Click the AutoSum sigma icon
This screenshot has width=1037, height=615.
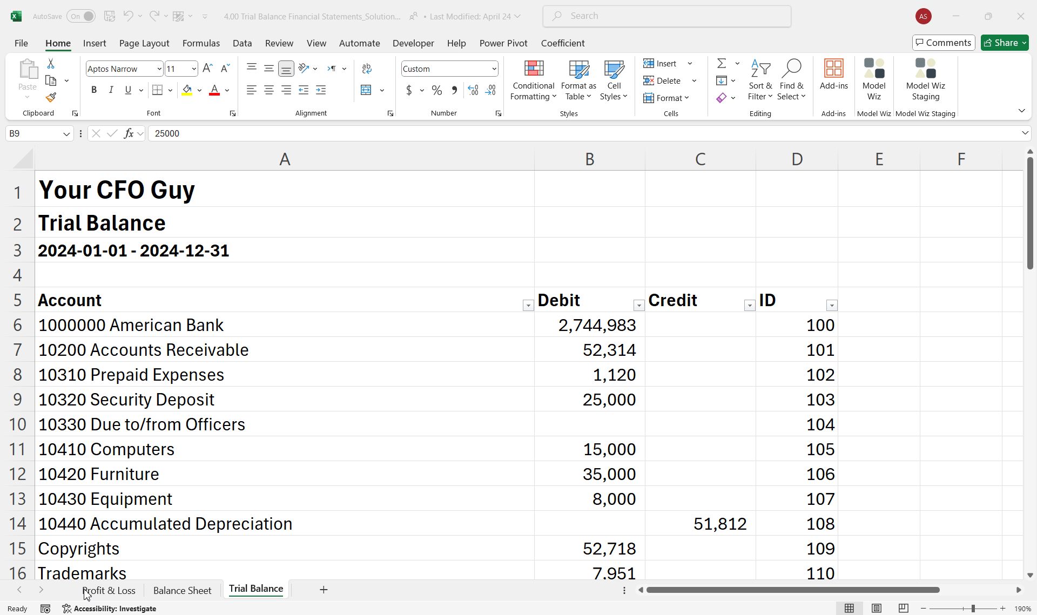coord(722,64)
